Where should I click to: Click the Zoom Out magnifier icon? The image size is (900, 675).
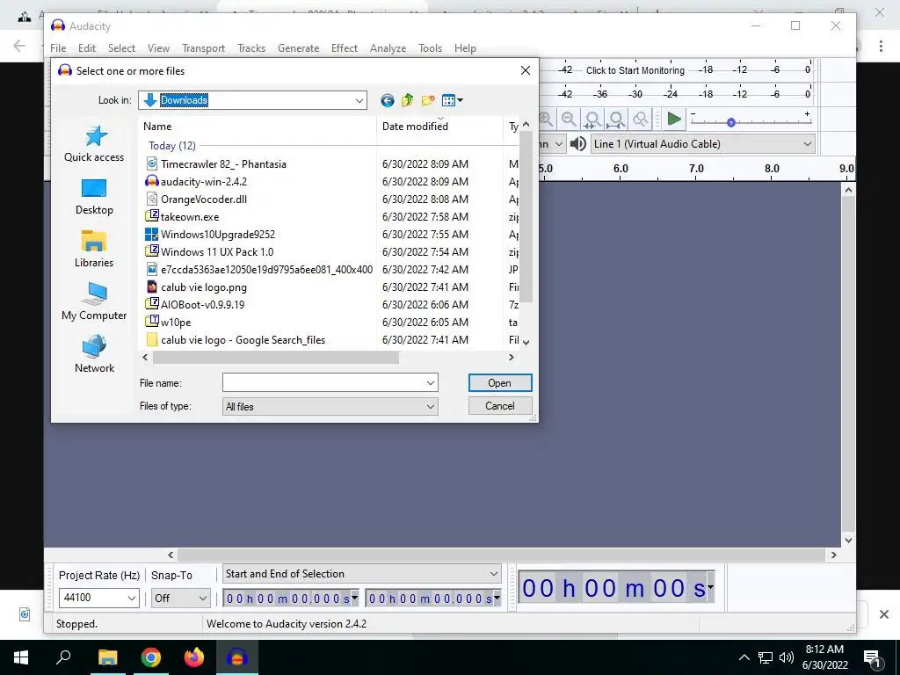tap(569, 120)
